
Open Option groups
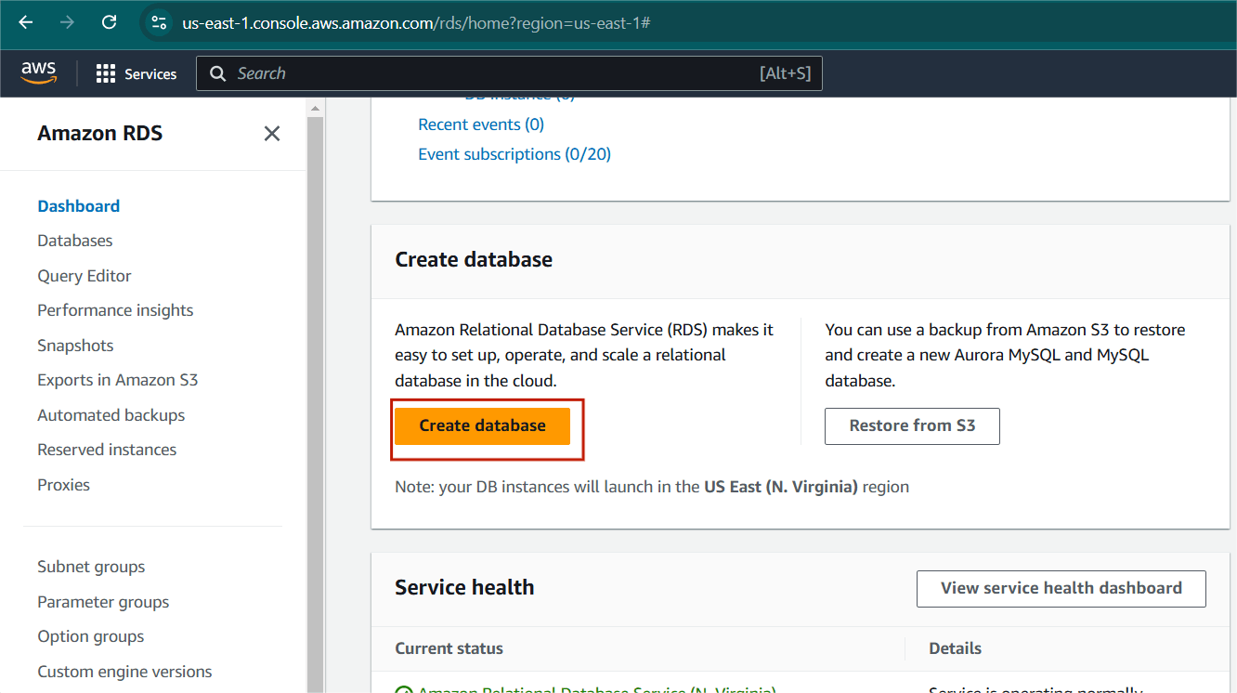coord(91,636)
